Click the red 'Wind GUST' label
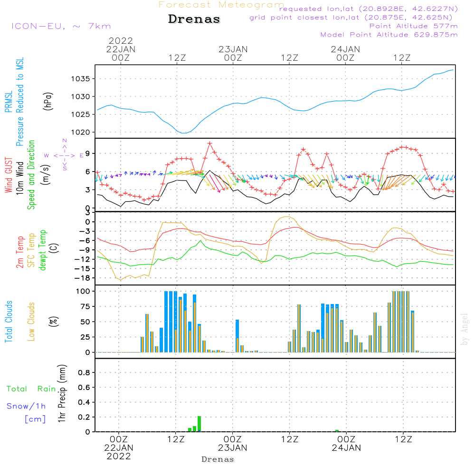 coord(9,175)
